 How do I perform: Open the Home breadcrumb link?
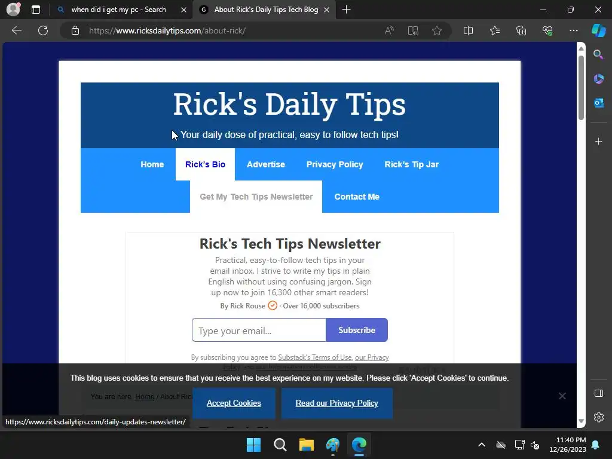point(145,397)
